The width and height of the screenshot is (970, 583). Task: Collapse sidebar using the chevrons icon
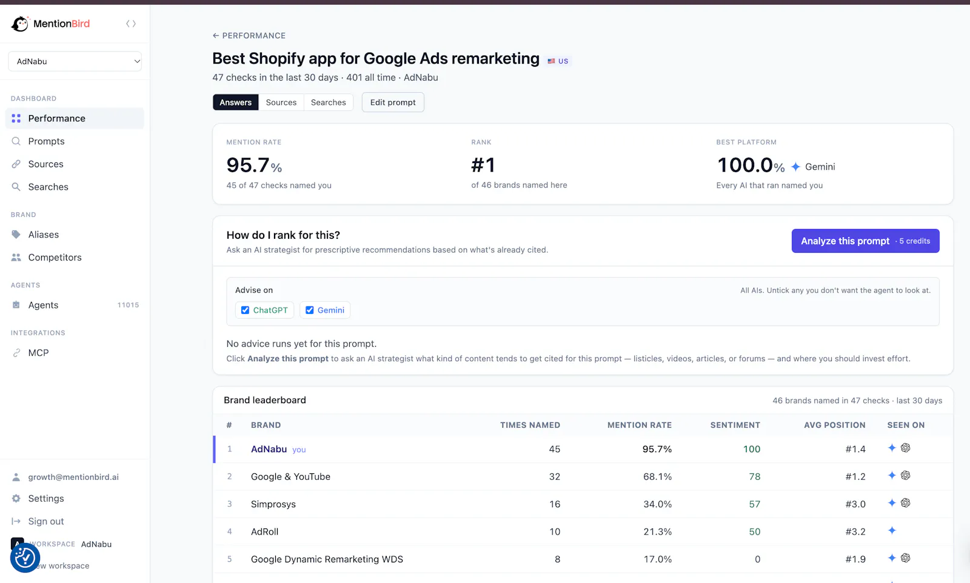click(131, 24)
